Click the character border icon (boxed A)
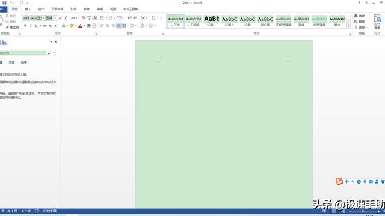The image size is (385, 216). coord(94,18)
